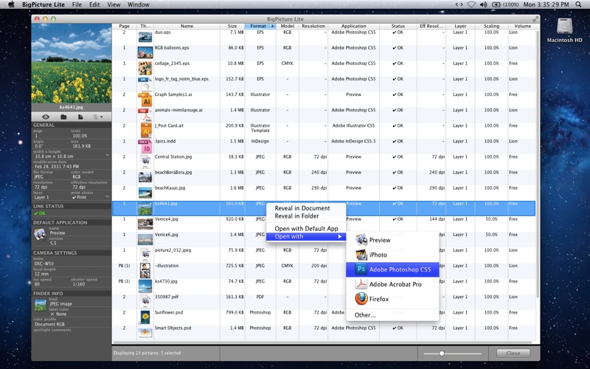Click Reveal in Document context entry
Image resolution: width=590 pixels, height=369 pixels.
click(x=302, y=208)
